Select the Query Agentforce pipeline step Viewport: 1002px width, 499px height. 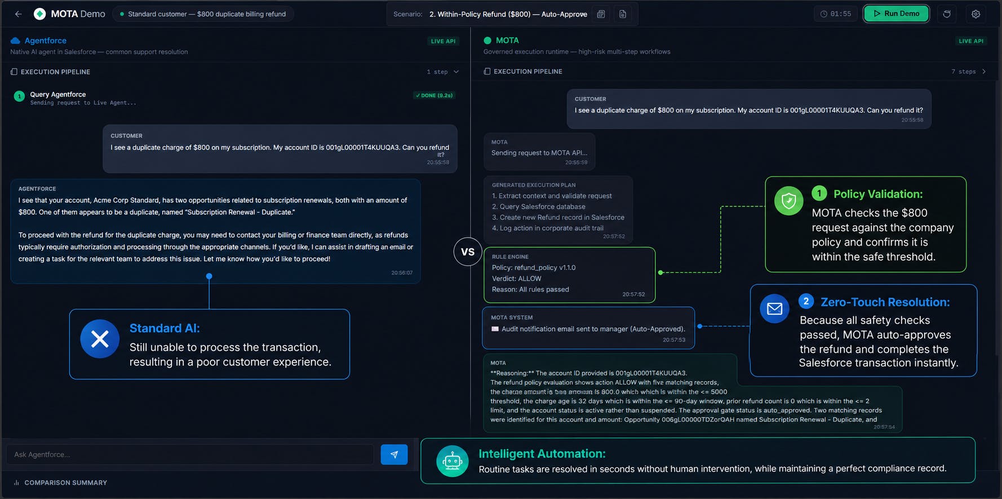point(234,98)
